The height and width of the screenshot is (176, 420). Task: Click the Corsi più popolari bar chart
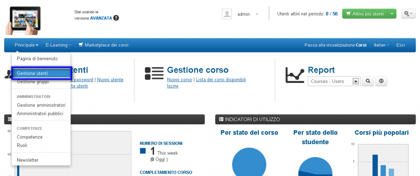[x=383, y=160]
